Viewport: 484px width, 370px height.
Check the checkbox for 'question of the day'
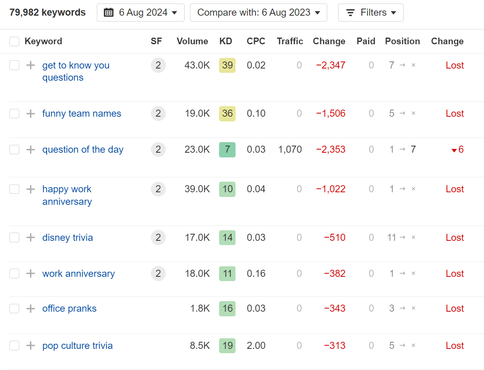[14, 150]
